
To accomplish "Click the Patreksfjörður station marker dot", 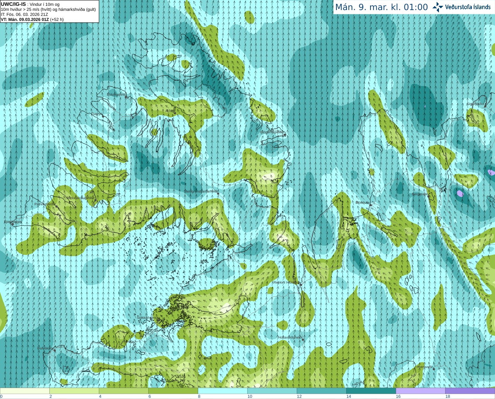I will coord(56,206).
